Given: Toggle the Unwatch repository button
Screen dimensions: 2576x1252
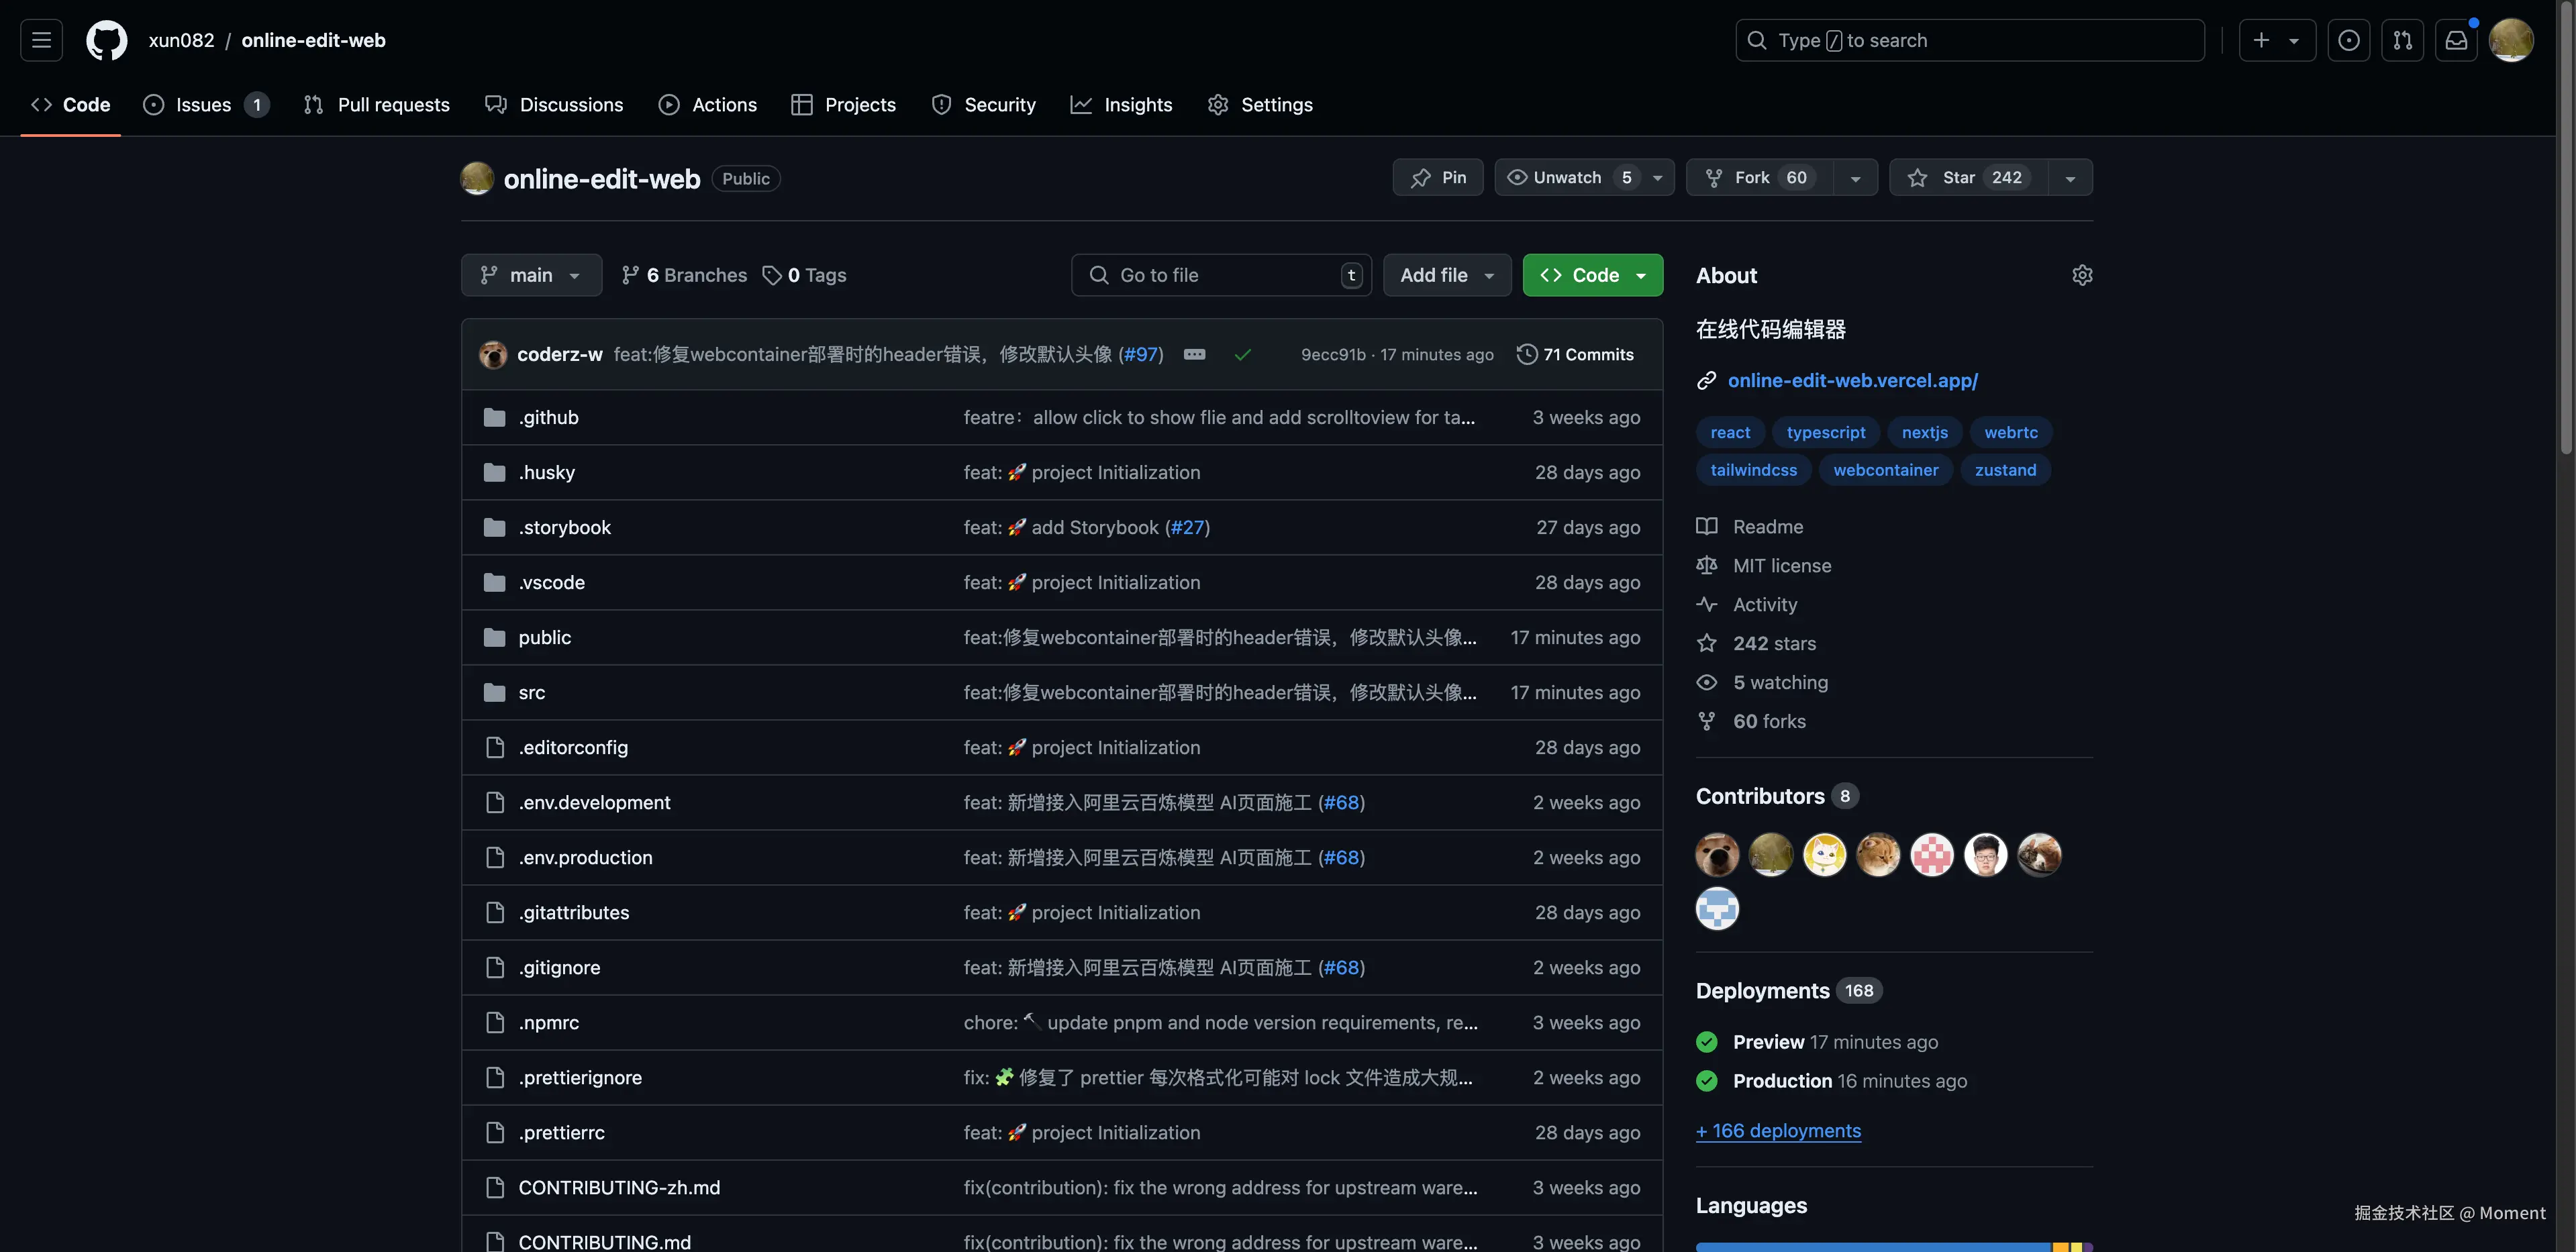Looking at the screenshot, I should point(1567,177).
